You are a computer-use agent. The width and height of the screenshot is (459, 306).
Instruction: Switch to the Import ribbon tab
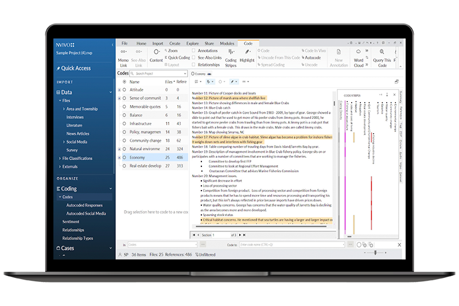tap(157, 43)
